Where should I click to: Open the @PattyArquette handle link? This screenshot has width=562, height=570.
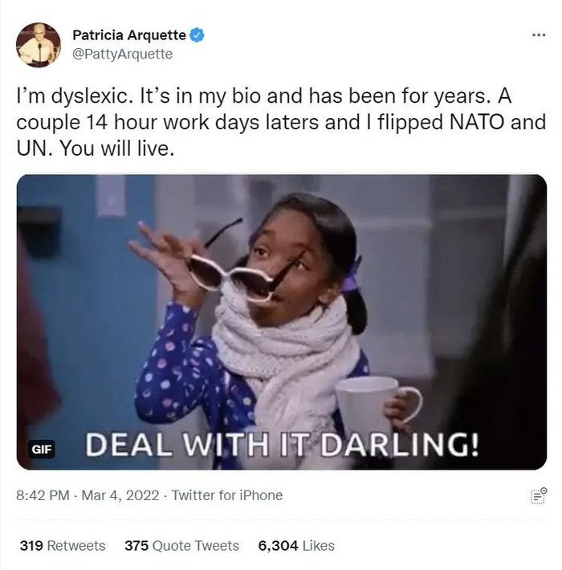pyautogui.click(x=123, y=54)
